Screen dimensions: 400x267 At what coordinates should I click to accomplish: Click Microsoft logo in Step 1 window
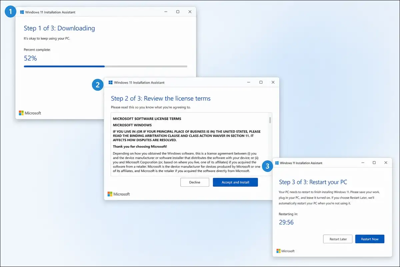30,113
